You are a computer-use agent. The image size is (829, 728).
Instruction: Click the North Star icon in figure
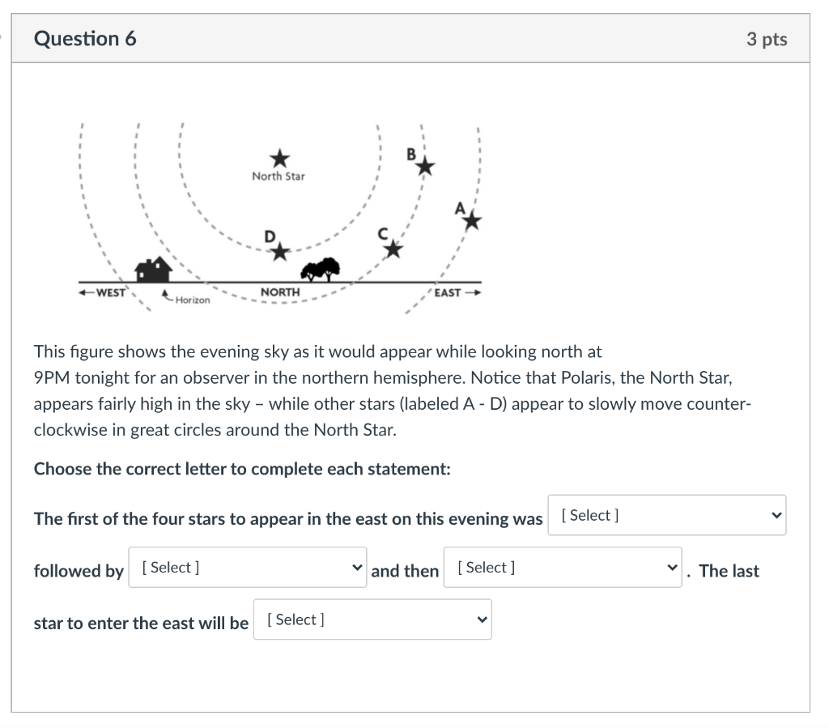[279, 158]
